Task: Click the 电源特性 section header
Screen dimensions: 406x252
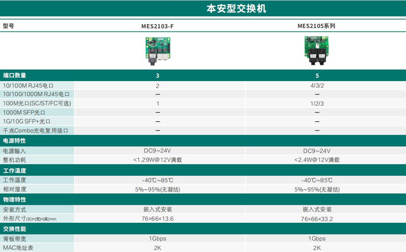Action: pyautogui.click(x=14, y=141)
